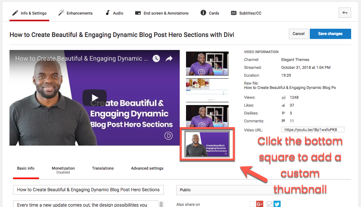This screenshot has height=207, width=361.
Task: Click the magic wand Enhancements icon
Action: [x=61, y=13]
